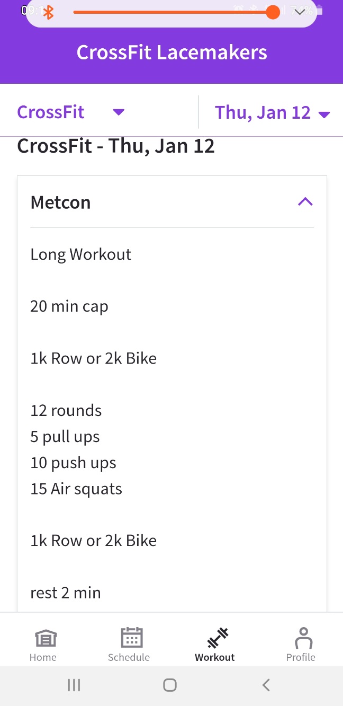
Task: Open Android recent apps button
Action: pos(74,685)
